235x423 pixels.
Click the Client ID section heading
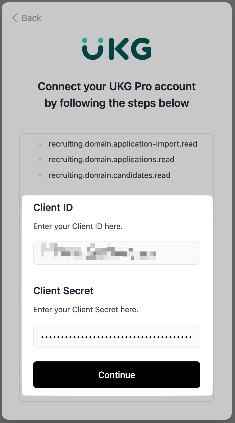point(53,207)
